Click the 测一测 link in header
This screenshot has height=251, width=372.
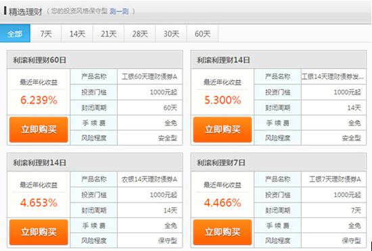(119, 11)
